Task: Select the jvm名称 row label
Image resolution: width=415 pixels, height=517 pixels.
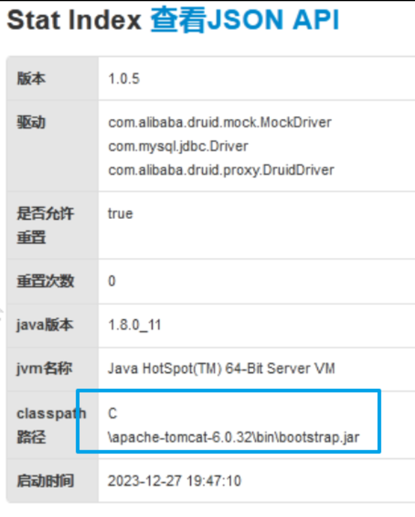Action: (44, 369)
